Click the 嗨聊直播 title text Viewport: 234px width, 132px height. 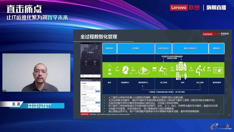point(216,7)
